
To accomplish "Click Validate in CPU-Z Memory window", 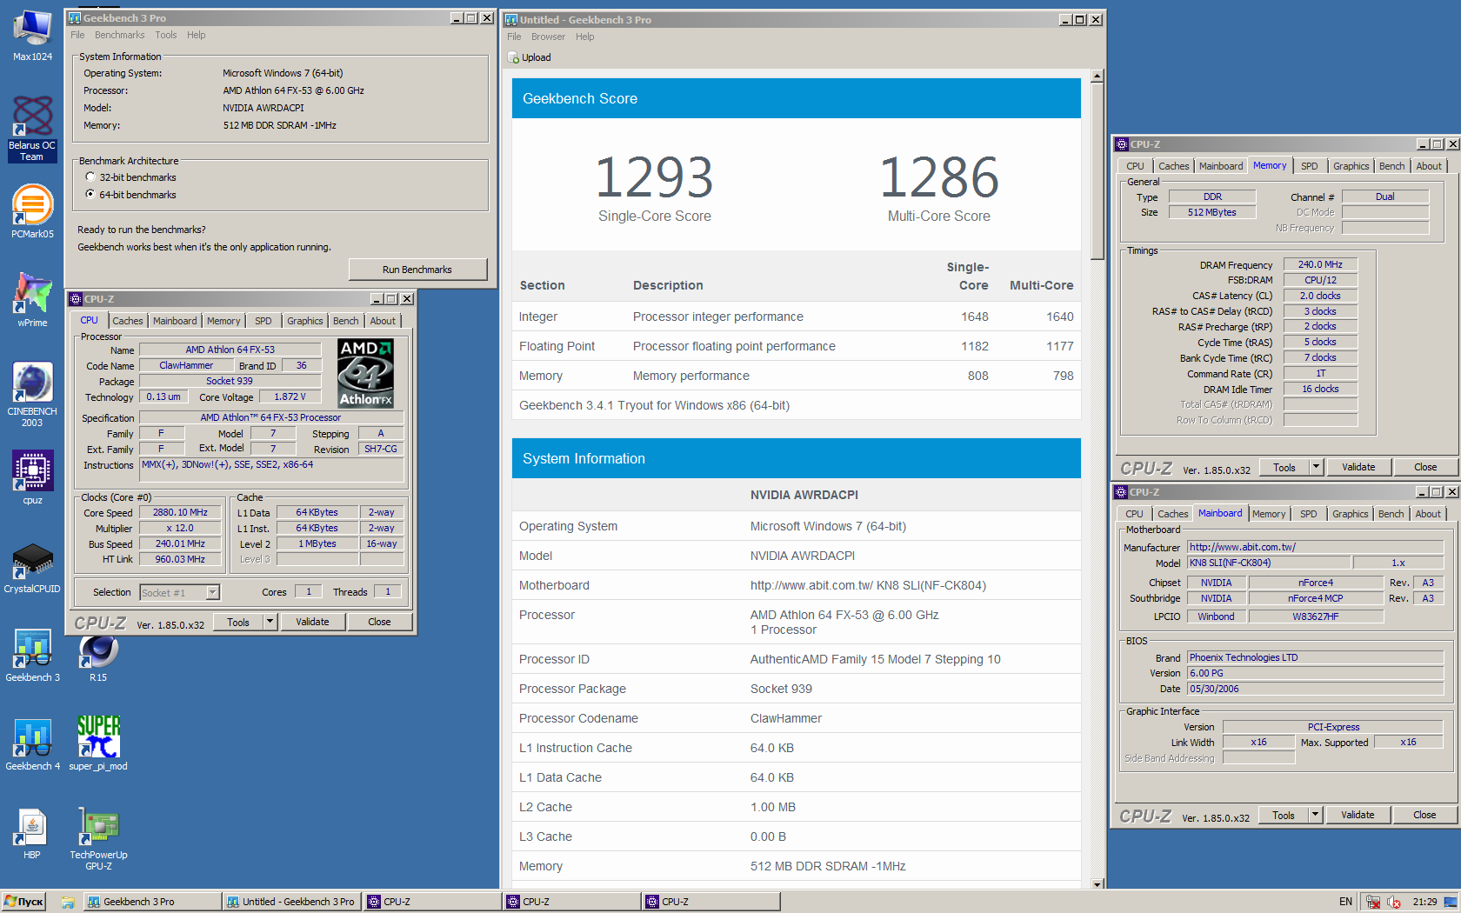I will tap(1358, 467).
